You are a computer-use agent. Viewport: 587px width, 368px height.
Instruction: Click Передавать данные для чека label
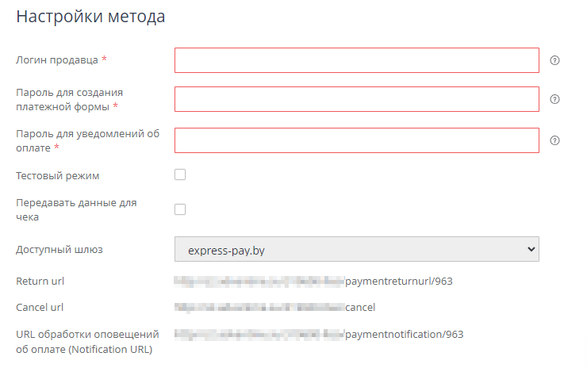point(76,209)
